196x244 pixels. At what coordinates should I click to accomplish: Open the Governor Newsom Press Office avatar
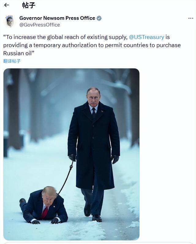[x=9, y=21]
